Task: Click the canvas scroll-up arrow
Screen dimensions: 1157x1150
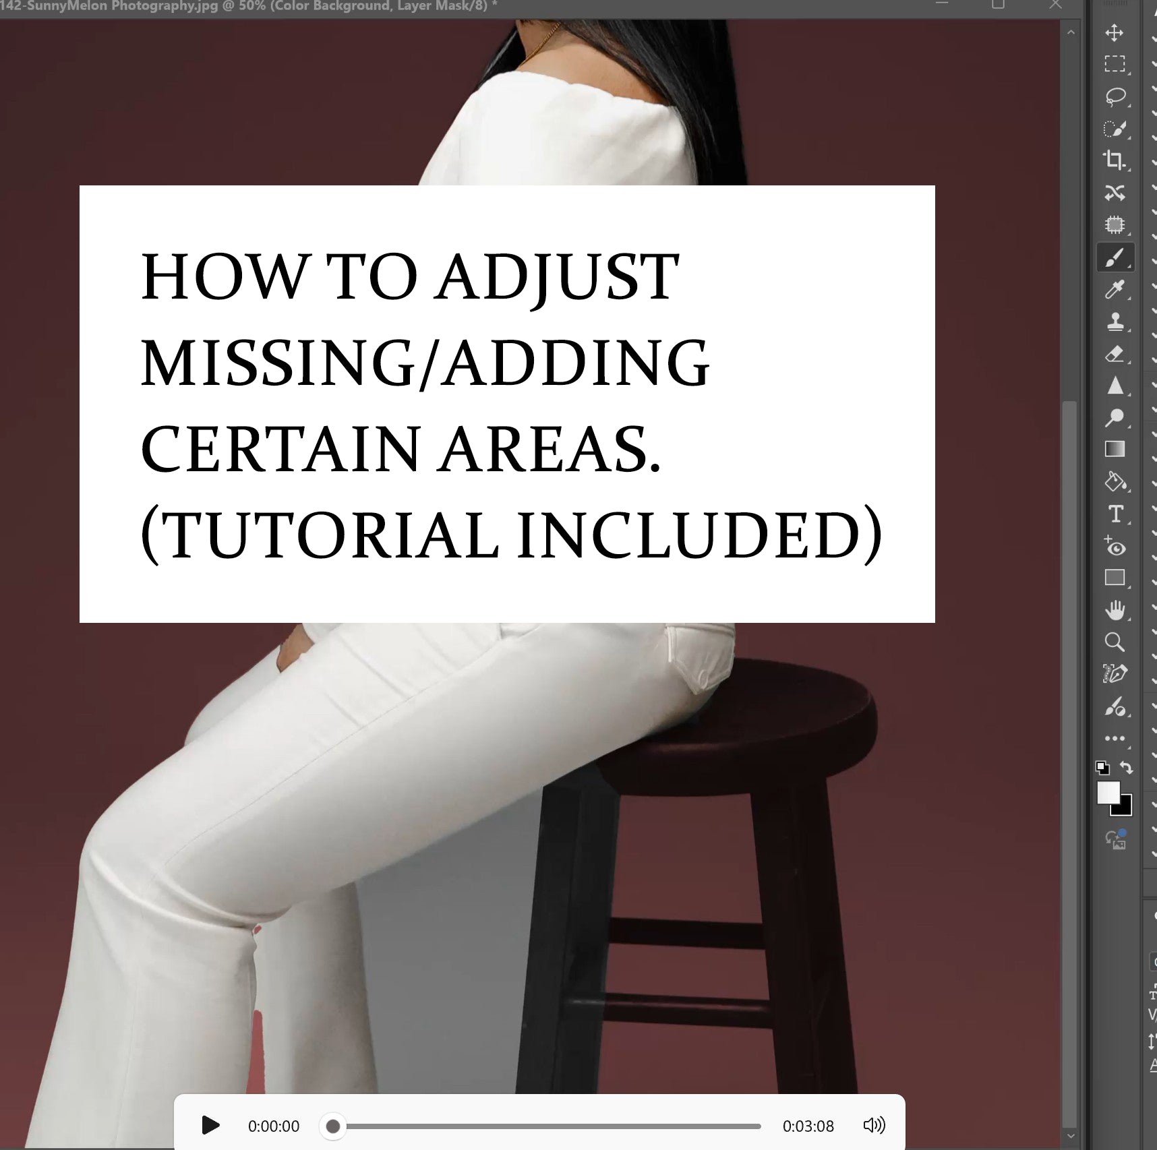Action: coord(1071,32)
